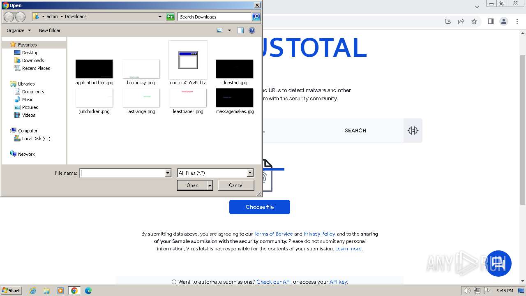Click the Chrome install app icon in address bar
This screenshot has height=296, width=526.
coord(448,21)
